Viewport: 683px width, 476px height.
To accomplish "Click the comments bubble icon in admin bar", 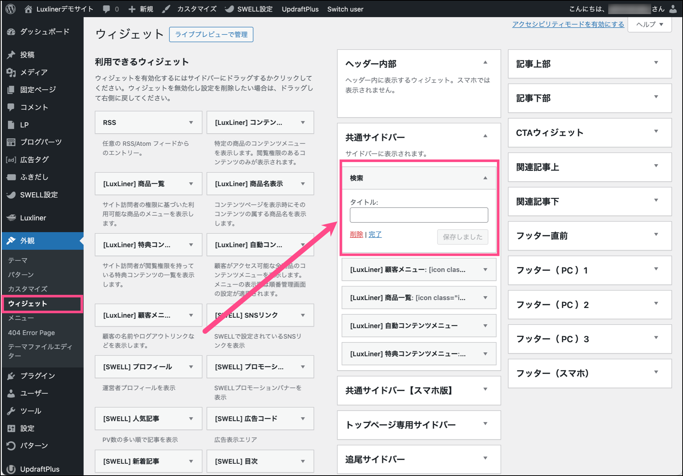I will [107, 9].
